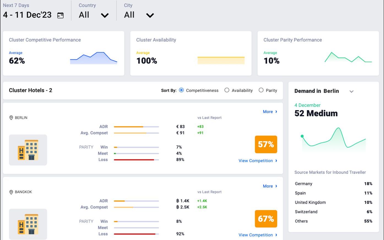Expand the Demand in Berlin city selector

(352, 91)
